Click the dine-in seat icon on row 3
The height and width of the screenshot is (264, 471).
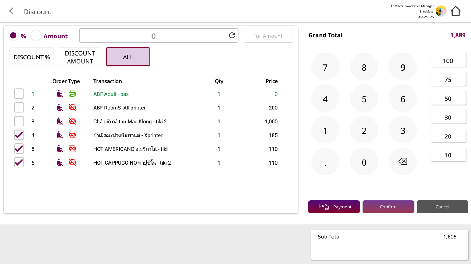click(60, 121)
